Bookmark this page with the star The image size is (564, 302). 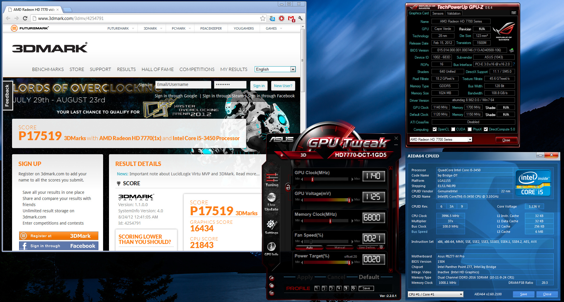coord(263,18)
